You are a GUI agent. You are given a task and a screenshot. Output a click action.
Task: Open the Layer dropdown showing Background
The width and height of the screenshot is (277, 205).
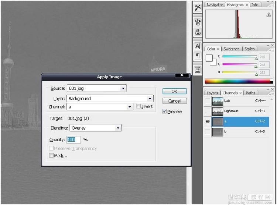(110, 99)
